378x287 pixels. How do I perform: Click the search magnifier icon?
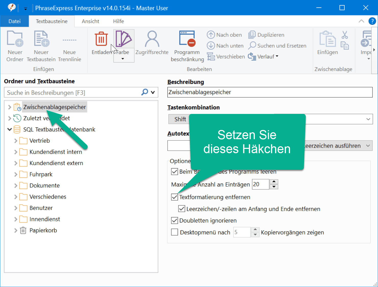(145, 92)
